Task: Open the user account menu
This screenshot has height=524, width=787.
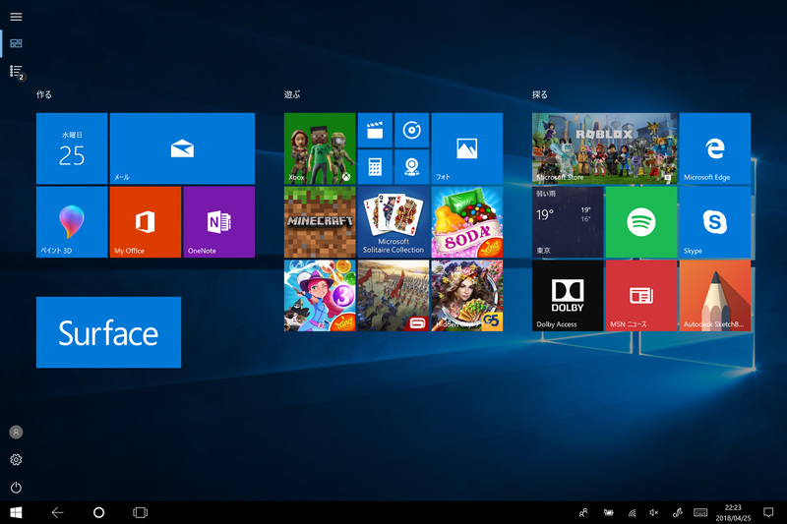Action: [16, 432]
